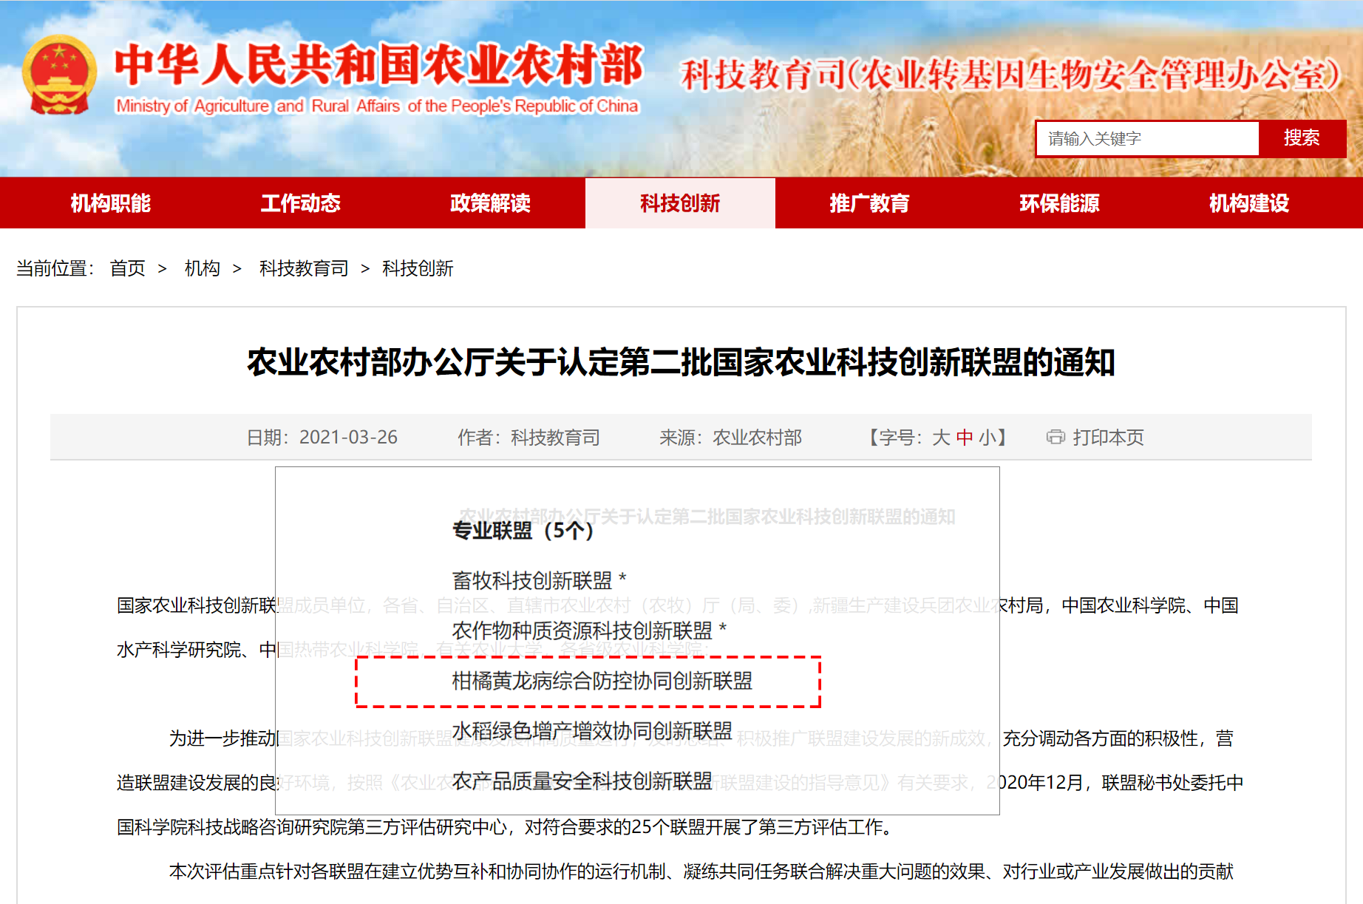
Task: Go to the 推广教育 section
Action: click(x=869, y=203)
